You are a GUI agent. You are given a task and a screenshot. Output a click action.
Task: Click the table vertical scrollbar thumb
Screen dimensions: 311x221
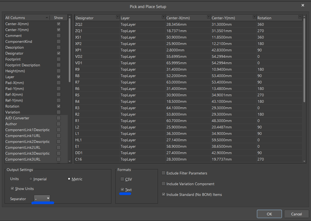click(x=304, y=60)
